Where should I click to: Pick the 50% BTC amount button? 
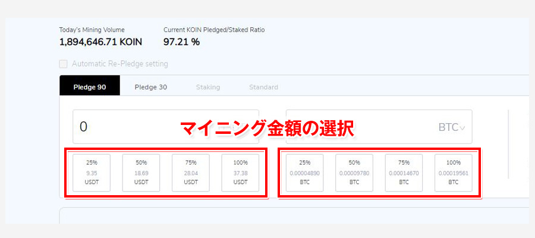coord(354,173)
